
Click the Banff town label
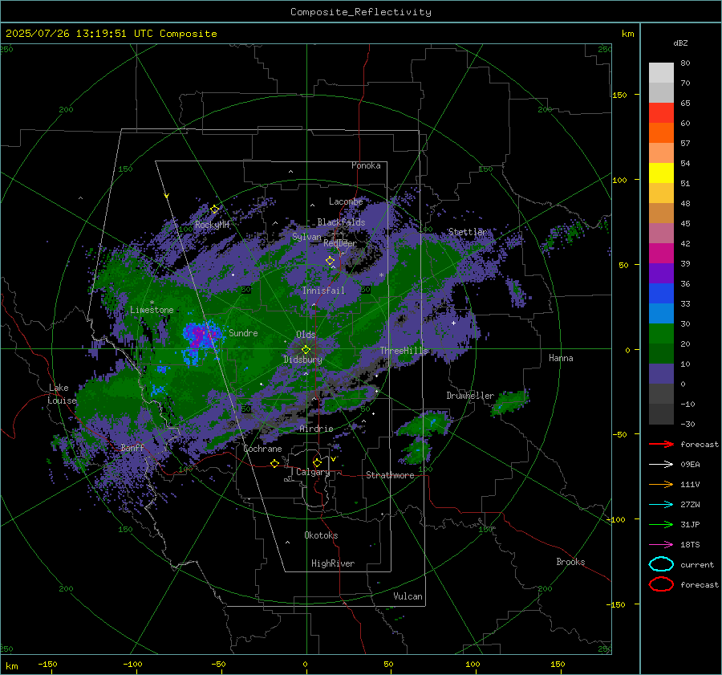132,447
